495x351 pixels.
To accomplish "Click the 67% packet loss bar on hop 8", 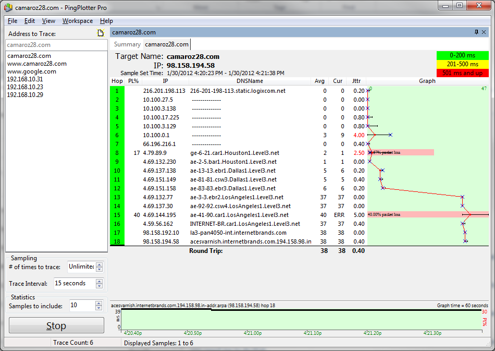I will [401, 153].
